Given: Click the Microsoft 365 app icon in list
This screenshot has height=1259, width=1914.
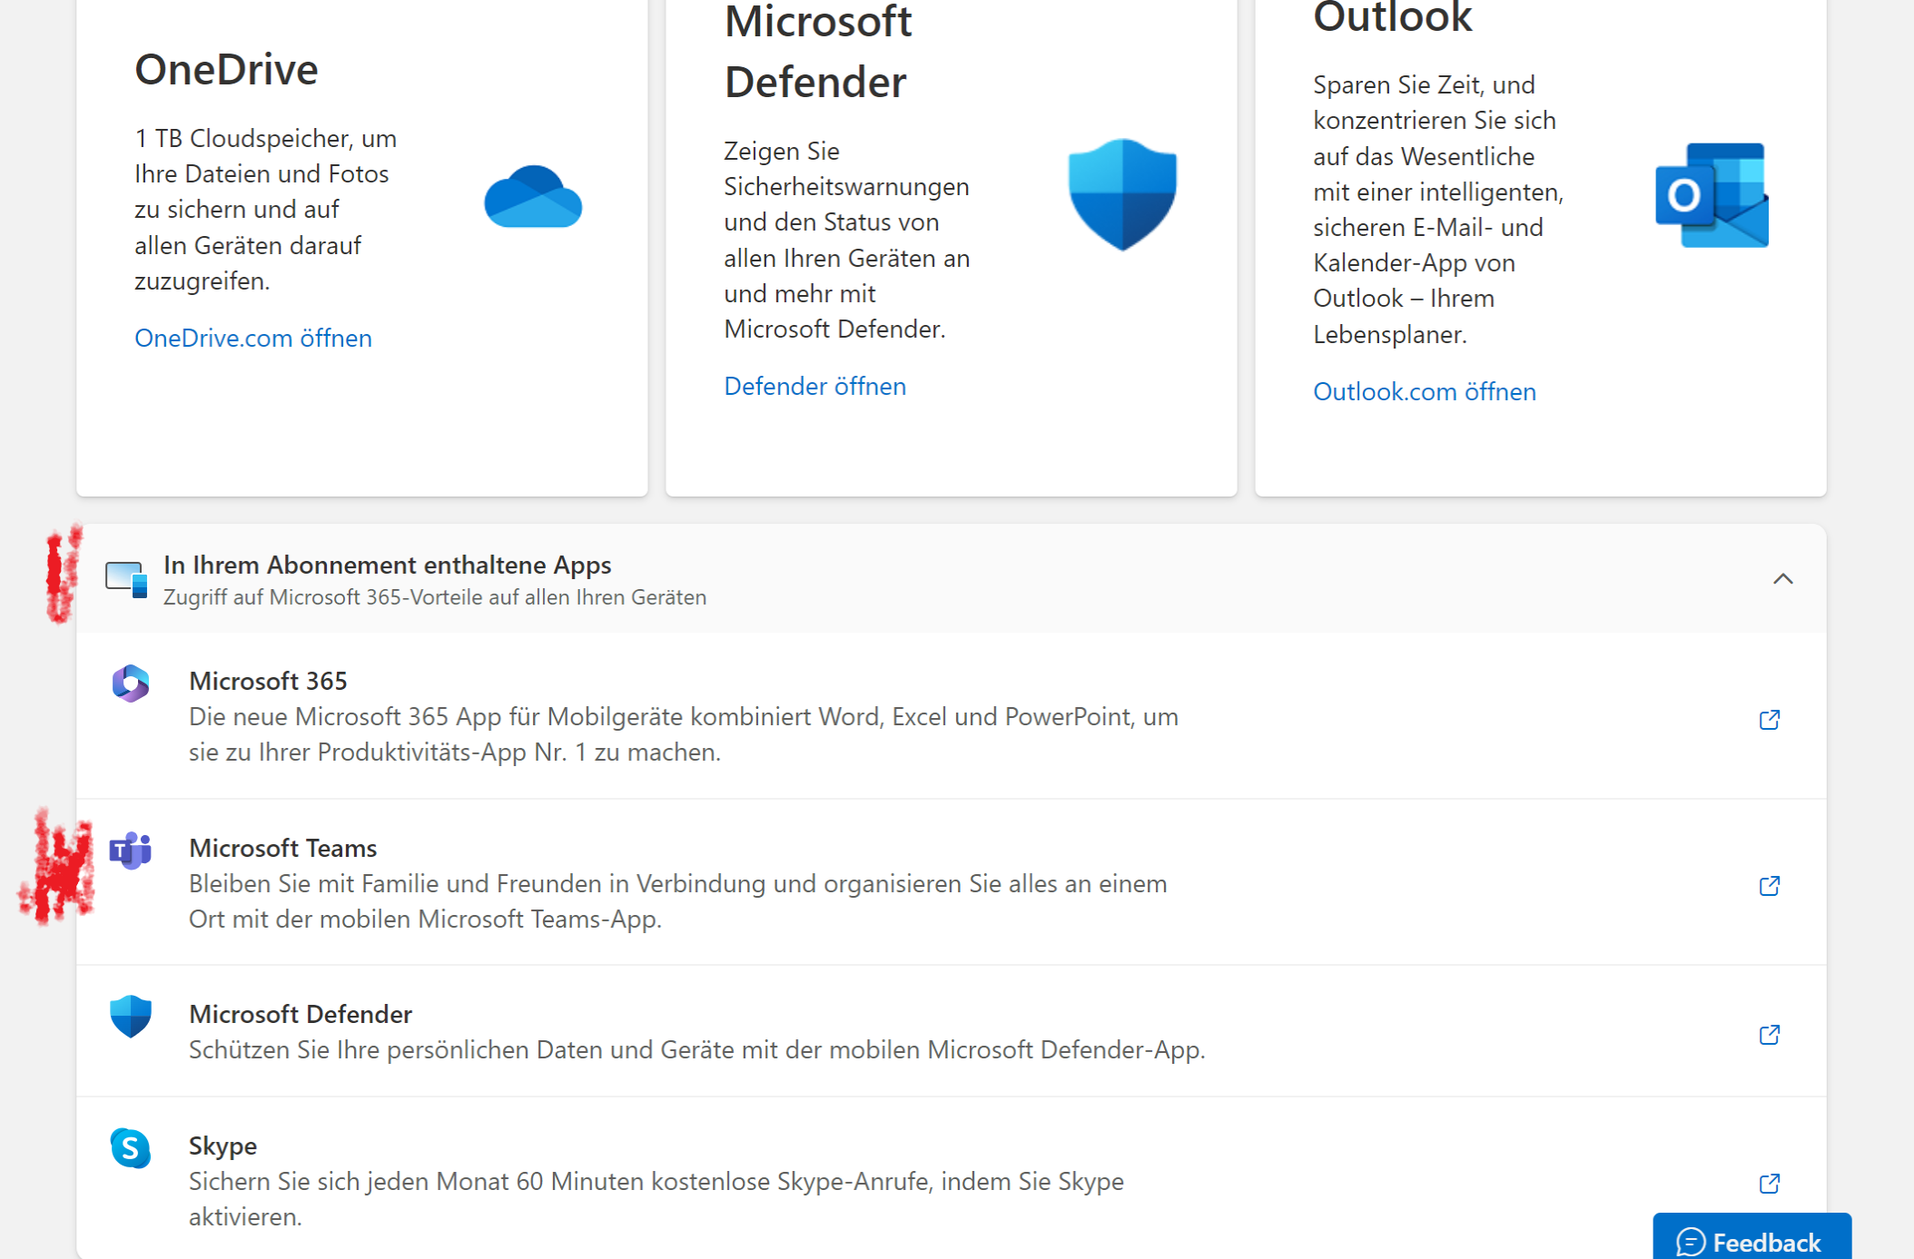Looking at the screenshot, I should pos(131,684).
